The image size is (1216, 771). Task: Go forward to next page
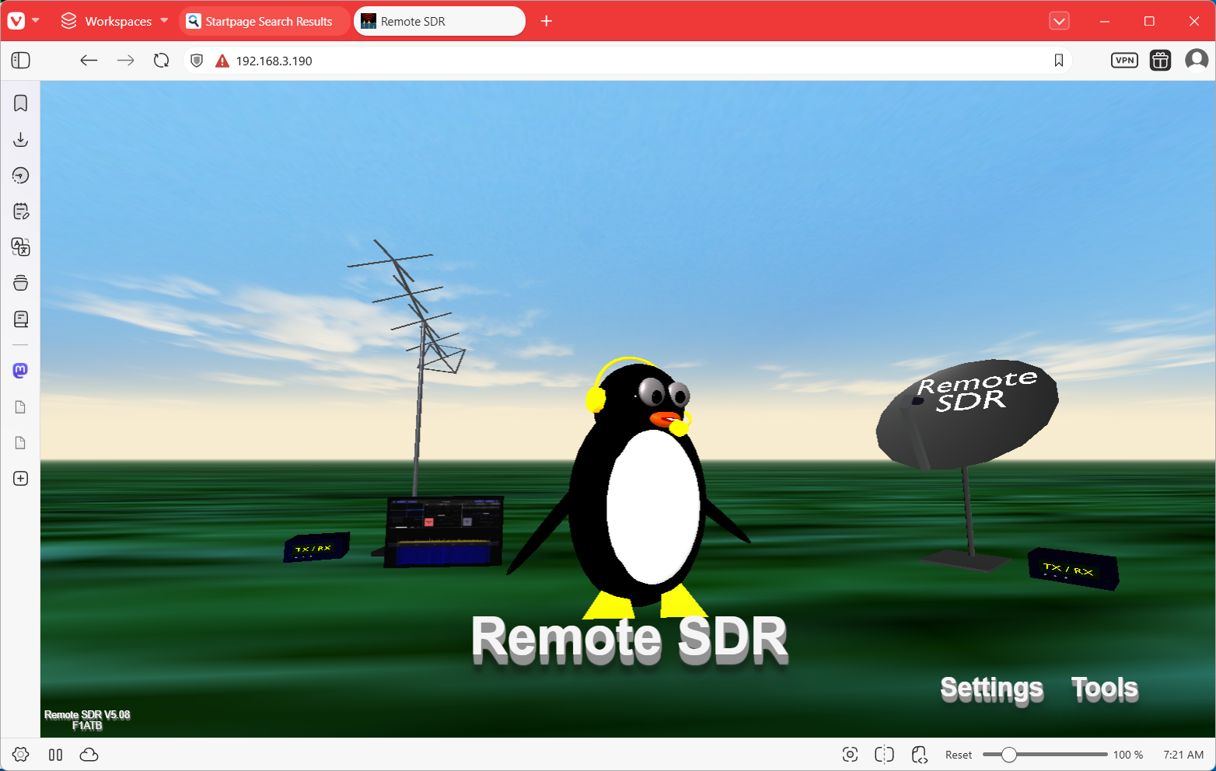click(125, 61)
